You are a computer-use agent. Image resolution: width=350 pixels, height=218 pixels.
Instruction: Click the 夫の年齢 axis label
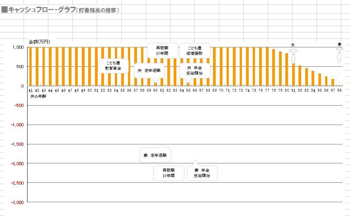click(38, 96)
